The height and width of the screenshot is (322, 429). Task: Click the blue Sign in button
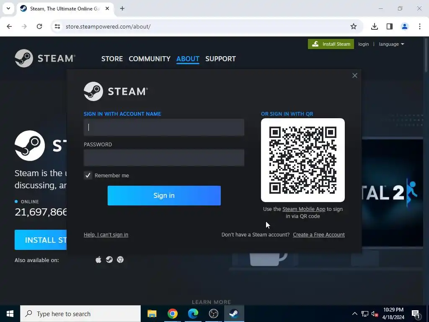pyautogui.click(x=164, y=195)
